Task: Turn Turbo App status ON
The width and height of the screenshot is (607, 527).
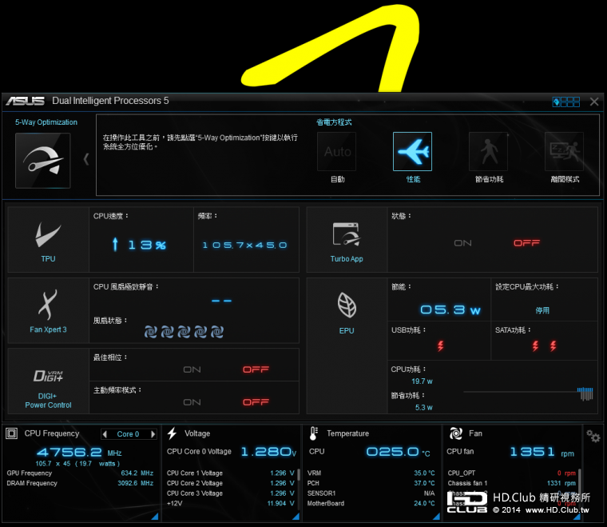Action: pyautogui.click(x=462, y=243)
